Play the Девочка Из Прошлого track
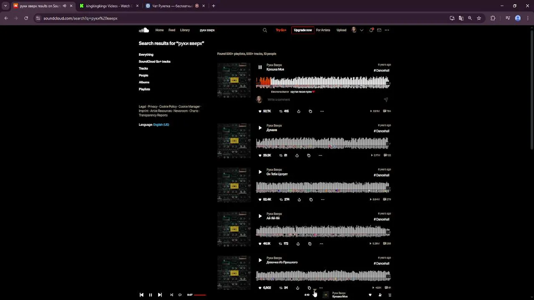534x300 pixels. [260, 260]
